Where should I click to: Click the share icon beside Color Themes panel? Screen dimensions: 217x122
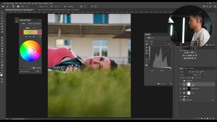pyautogui.click(x=17, y=21)
